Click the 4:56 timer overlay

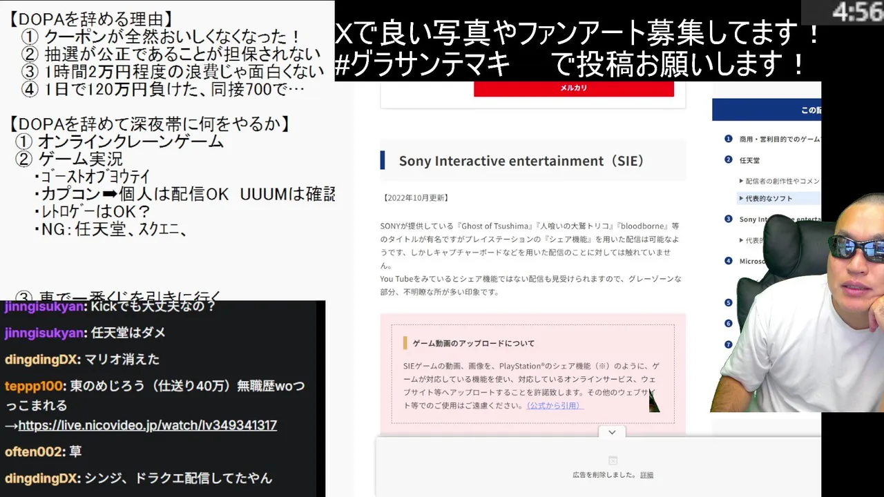856,12
